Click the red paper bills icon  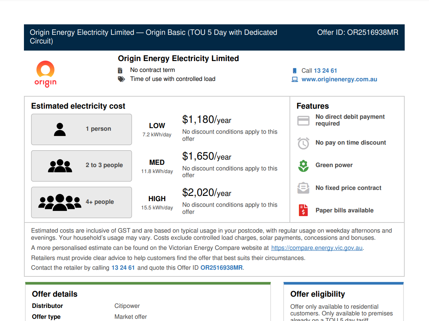[303, 211]
